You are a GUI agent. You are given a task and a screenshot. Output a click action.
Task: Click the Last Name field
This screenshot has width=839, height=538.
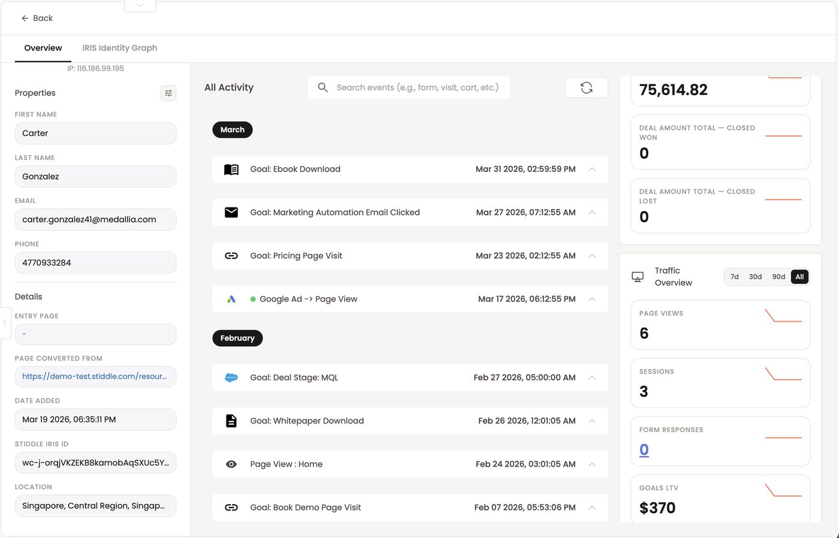95,177
